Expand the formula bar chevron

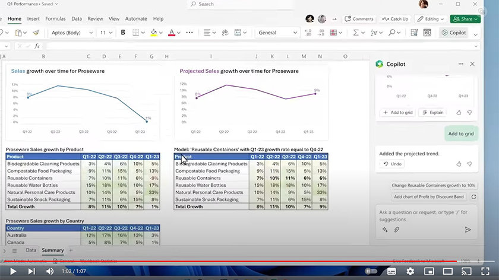(x=476, y=46)
